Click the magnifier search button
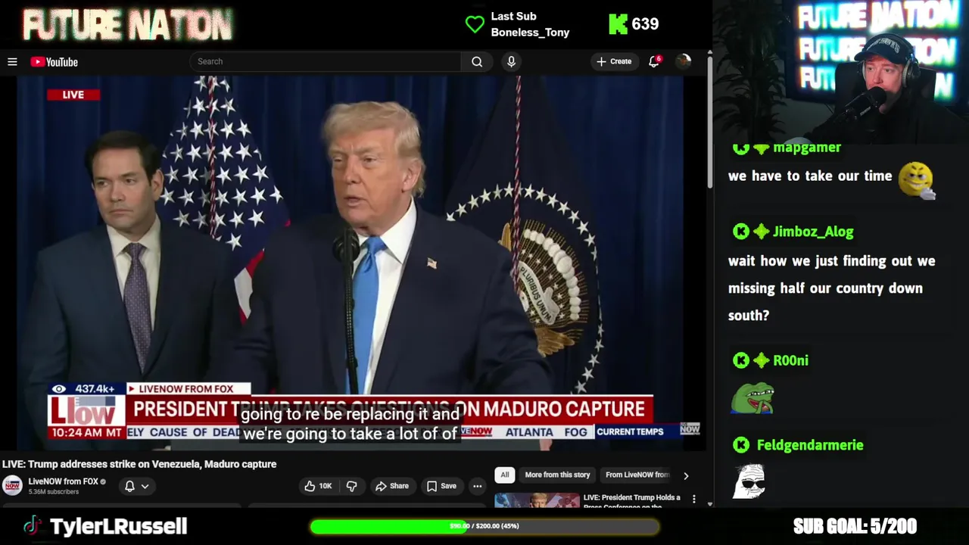The width and height of the screenshot is (969, 545). pyautogui.click(x=477, y=61)
